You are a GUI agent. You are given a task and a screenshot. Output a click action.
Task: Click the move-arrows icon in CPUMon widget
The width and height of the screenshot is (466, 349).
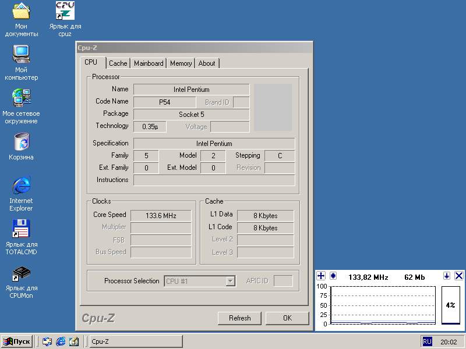pyautogui.click(x=321, y=276)
